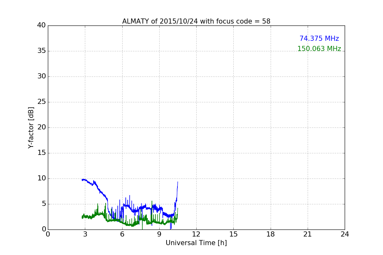Click x-axis tick value 18
This screenshot has width=383, height=255.
tap(271, 234)
